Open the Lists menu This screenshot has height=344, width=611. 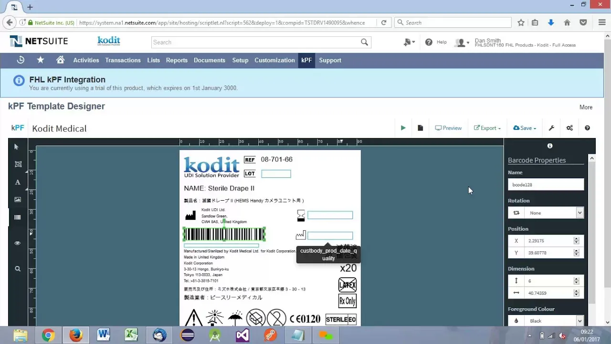click(153, 60)
